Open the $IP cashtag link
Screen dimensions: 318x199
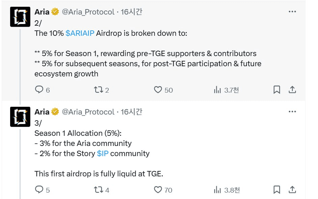coord(103,153)
